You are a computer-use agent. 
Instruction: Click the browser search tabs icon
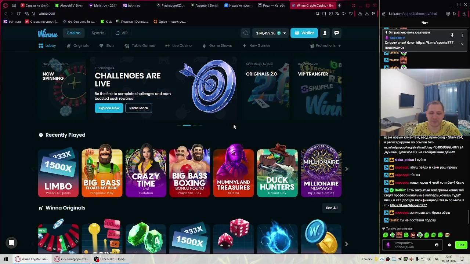(x=353, y=5)
